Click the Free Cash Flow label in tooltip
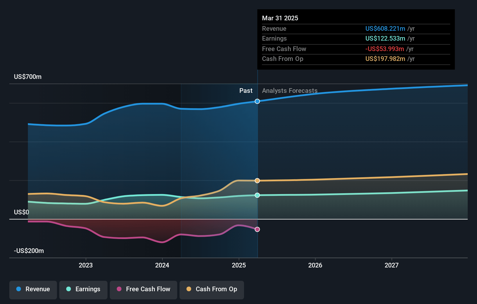The width and height of the screenshot is (477, 304). click(284, 49)
